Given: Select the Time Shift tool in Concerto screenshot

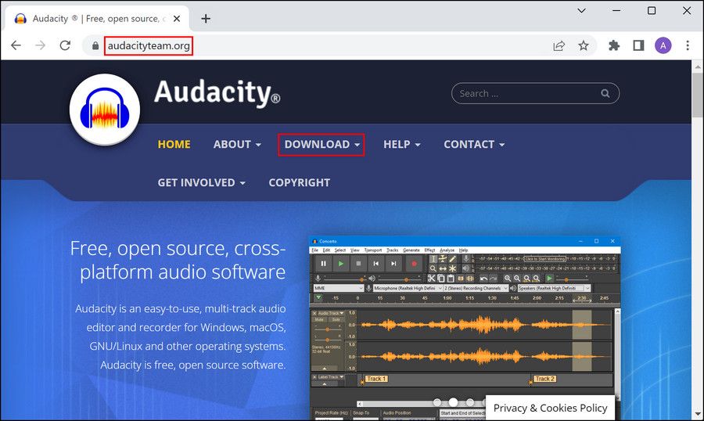Looking at the screenshot, I should 443,268.
